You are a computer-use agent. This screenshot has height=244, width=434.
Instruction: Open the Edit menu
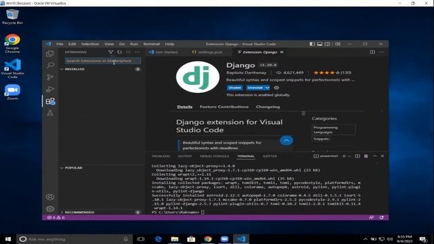73,44
